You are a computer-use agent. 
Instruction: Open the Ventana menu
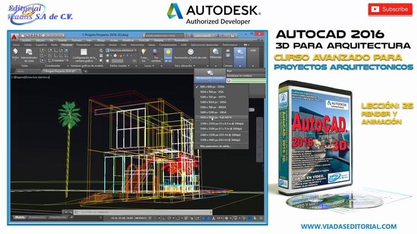pos(159,40)
